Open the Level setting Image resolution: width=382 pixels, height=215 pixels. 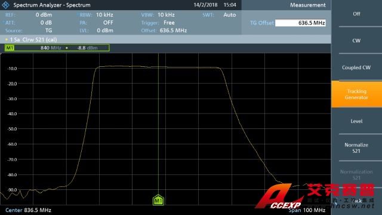(x=356, y=121)
